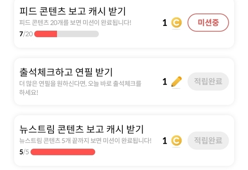Click 적립완료 button for the 뉴스트림 mission
The image size is (248, 170).
208,140
